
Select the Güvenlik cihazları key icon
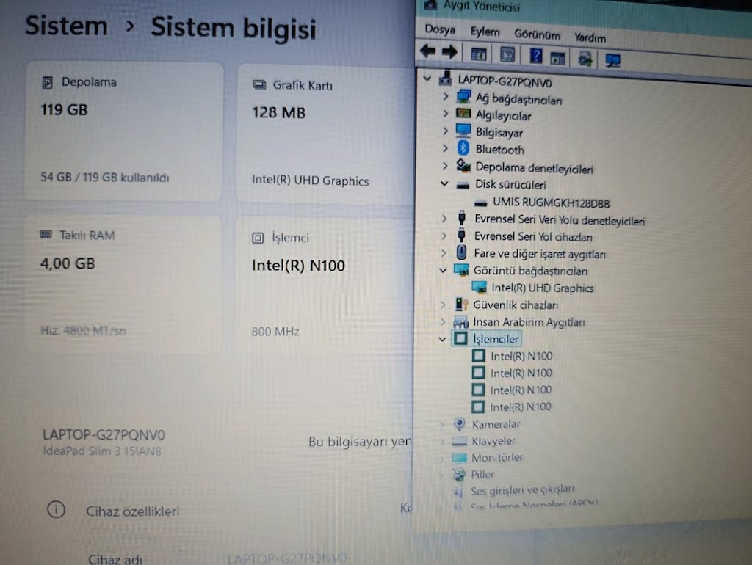coord(461,305)
